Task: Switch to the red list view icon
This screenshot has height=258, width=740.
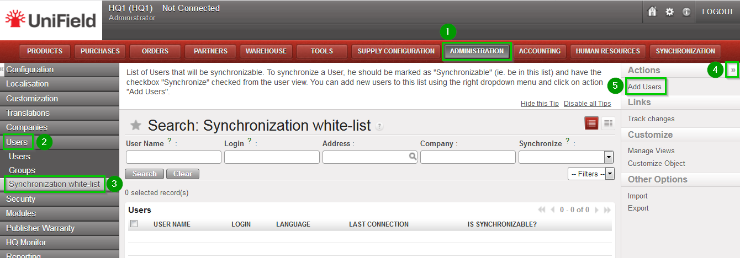Action: click(591, 123)
